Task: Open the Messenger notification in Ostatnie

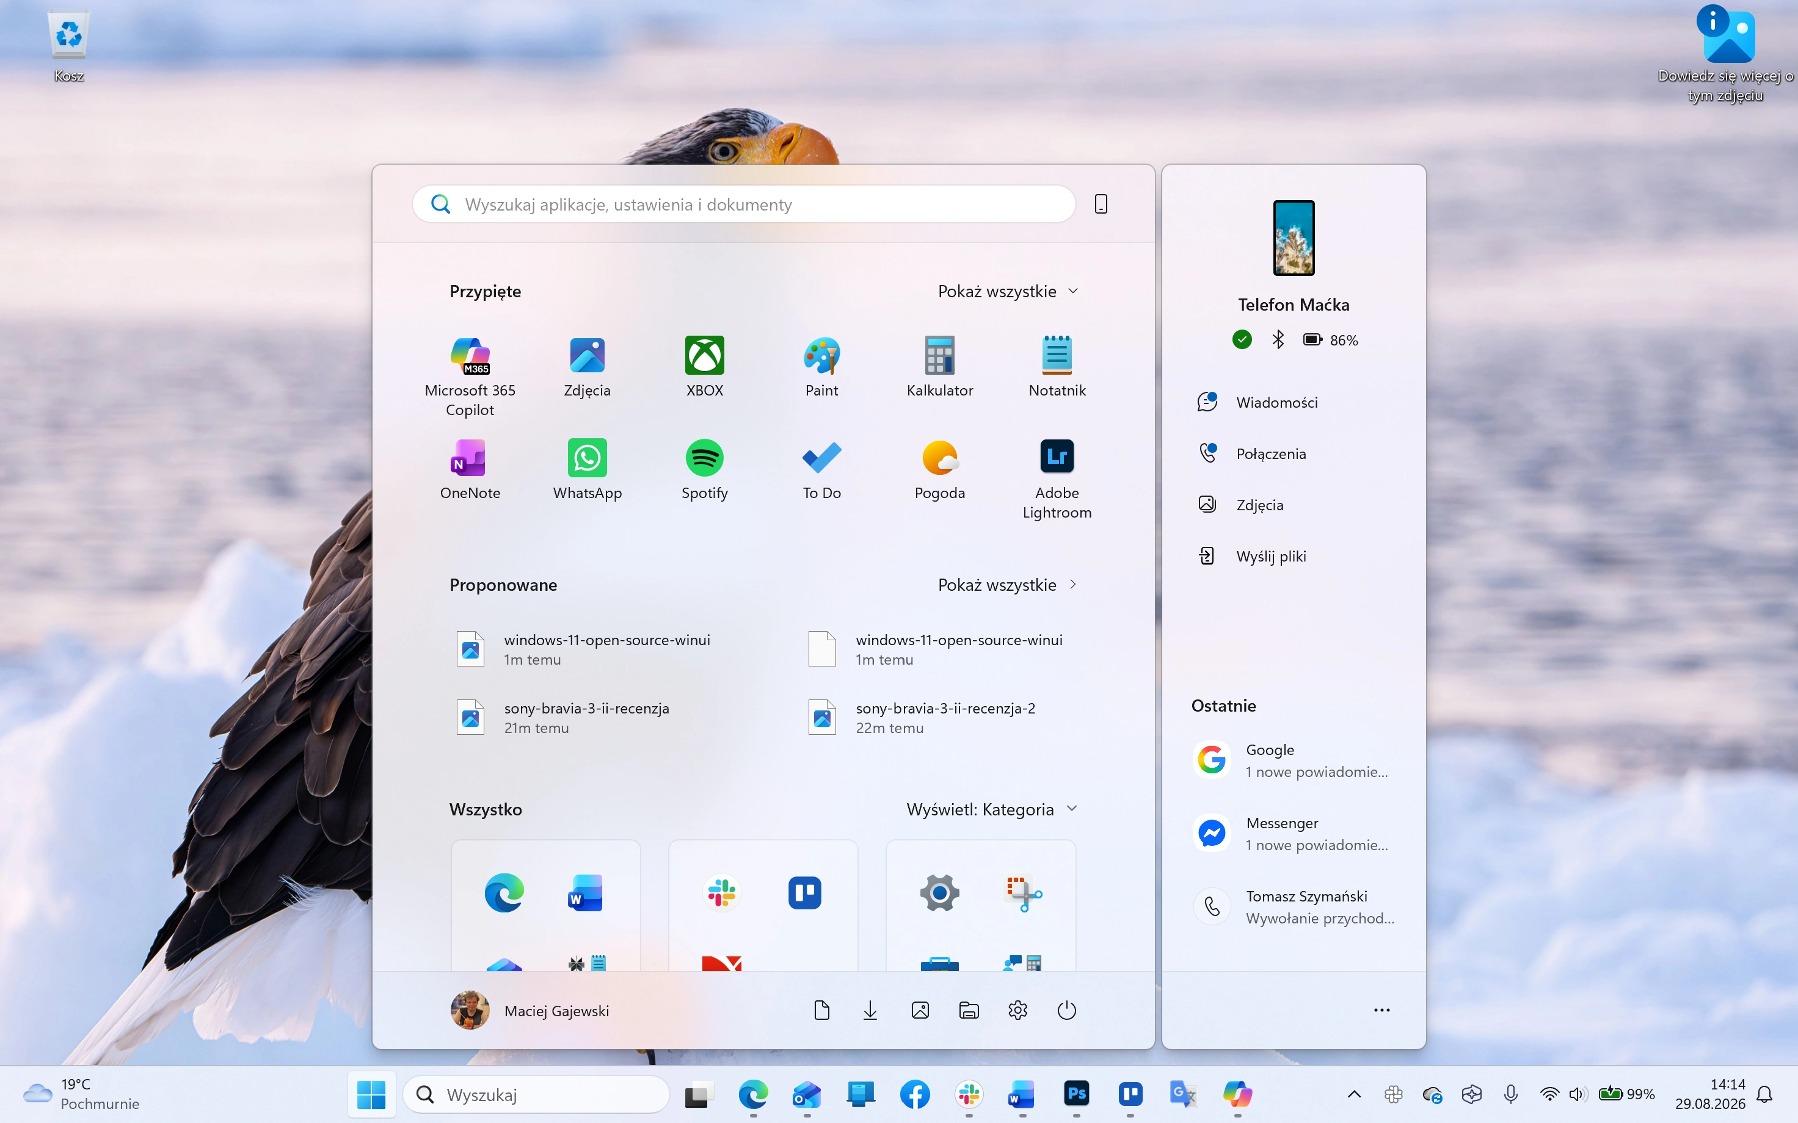Action: click(x=1294, y=833)
